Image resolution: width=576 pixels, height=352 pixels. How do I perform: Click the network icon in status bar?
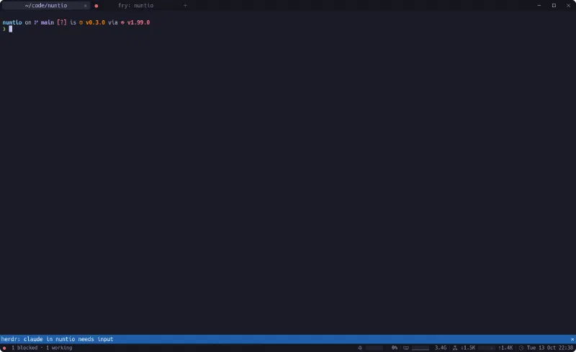455,348
